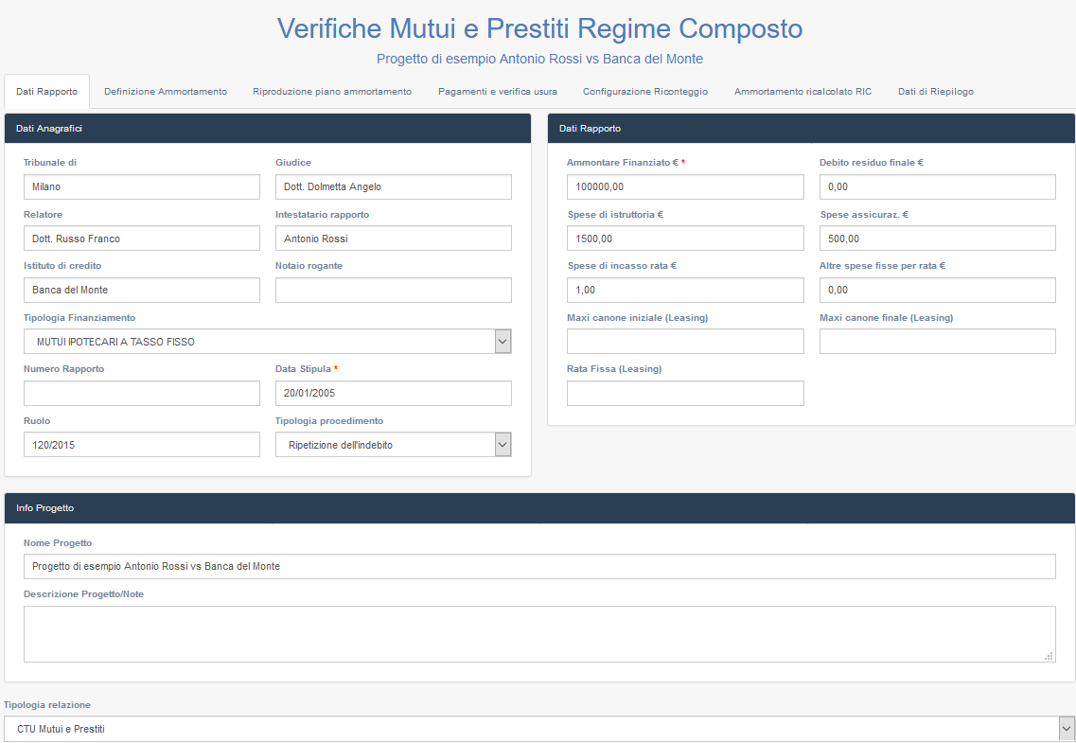Select the Spese di incasso rata field

coord(685,290)
